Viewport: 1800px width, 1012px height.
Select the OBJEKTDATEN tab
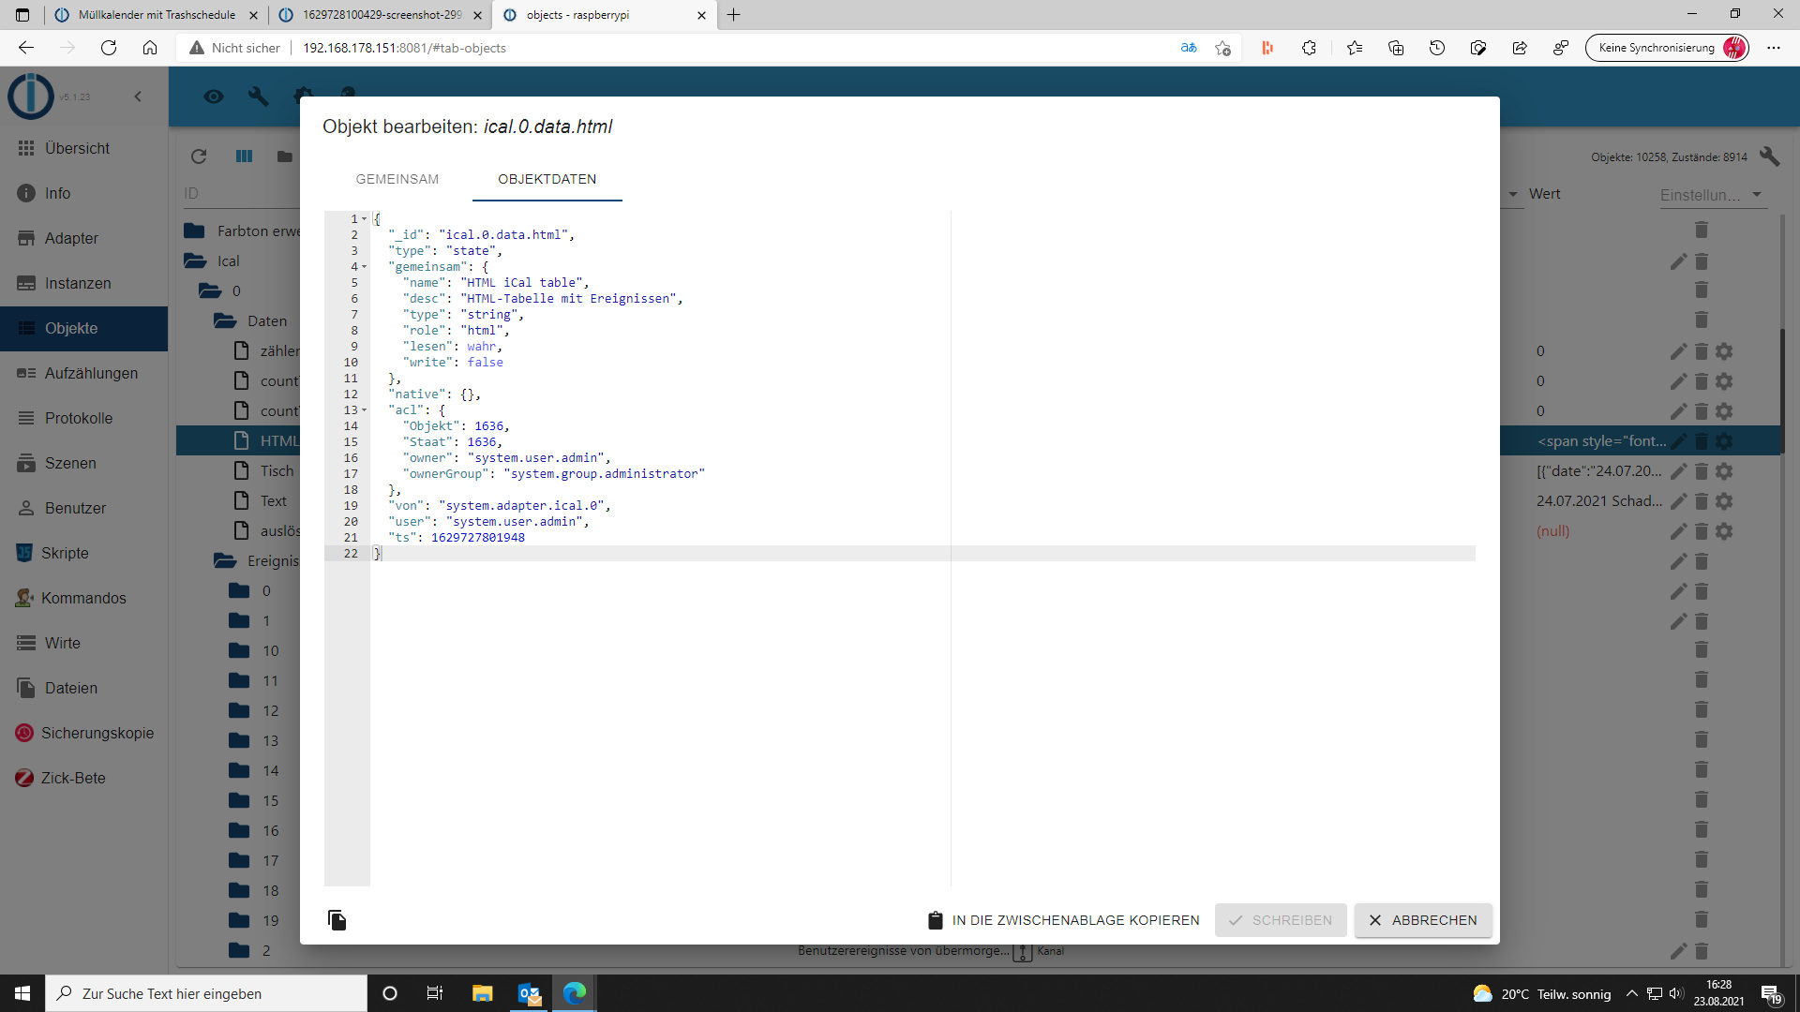[x=547, y=179]
